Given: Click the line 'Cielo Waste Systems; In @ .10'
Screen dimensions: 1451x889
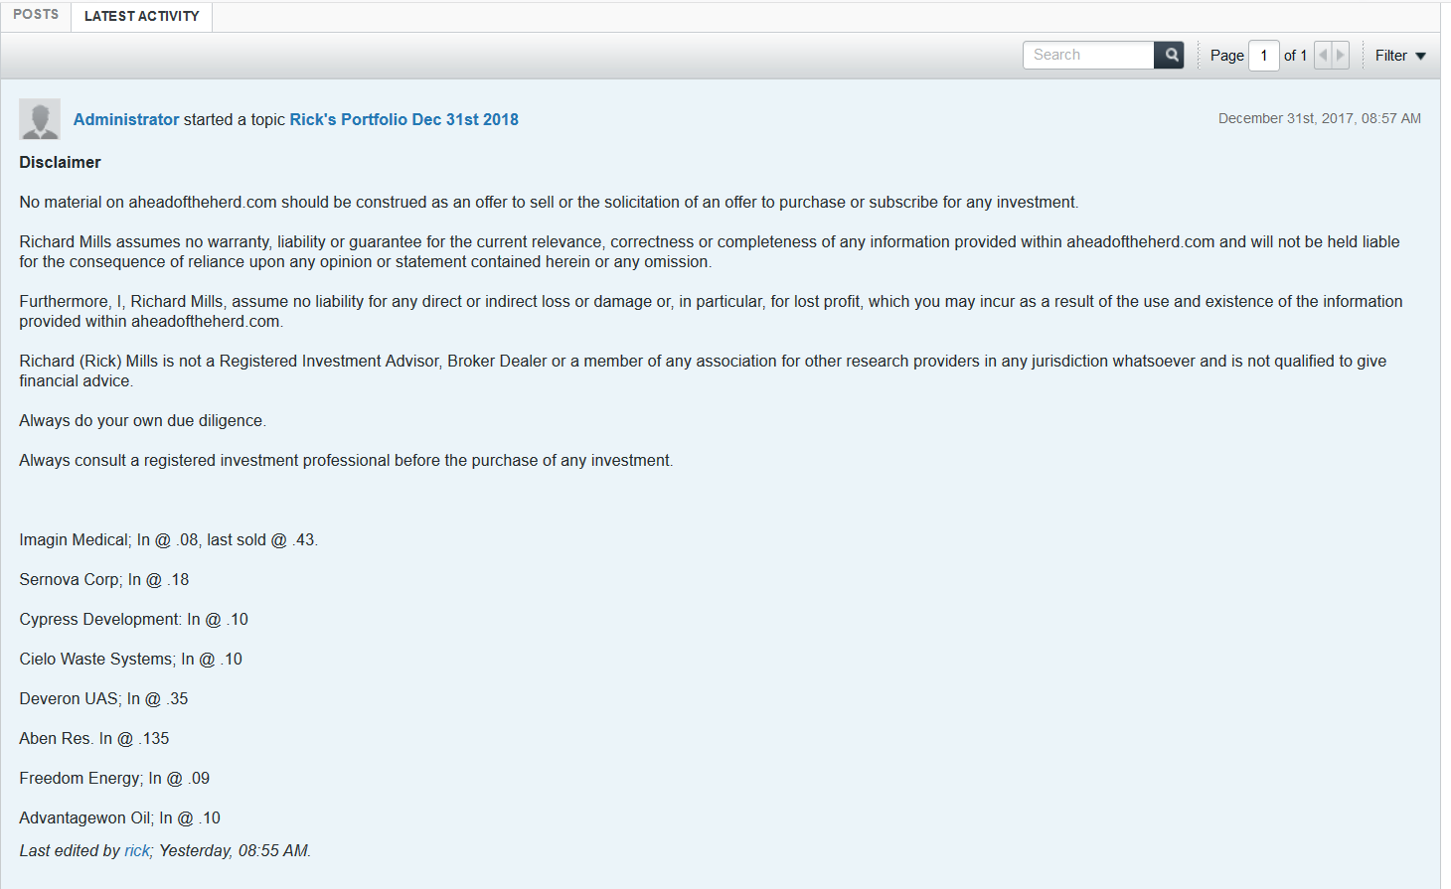Looking at the screenshot, I should [131, 659].
